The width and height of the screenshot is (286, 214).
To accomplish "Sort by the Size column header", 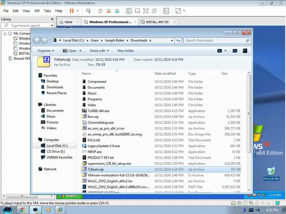I will click(225, 74).
